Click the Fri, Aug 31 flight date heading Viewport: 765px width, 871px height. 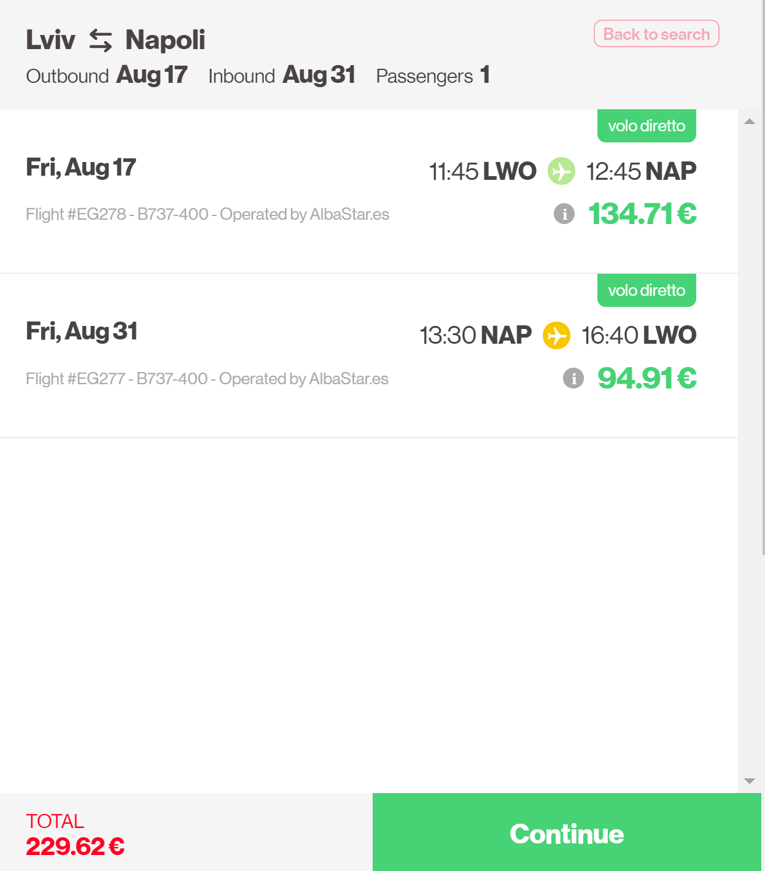click(x=82, y=331)
